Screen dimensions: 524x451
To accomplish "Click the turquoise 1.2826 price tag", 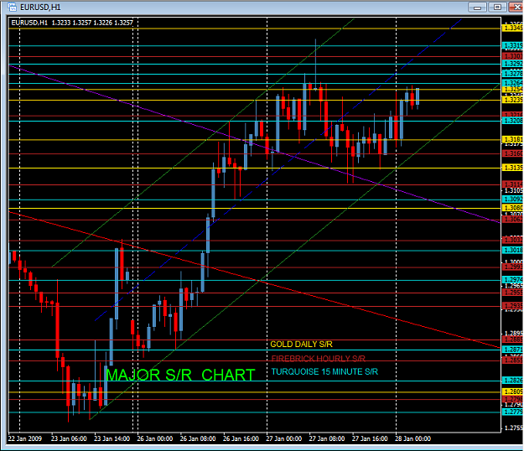I will click(512, 381).
